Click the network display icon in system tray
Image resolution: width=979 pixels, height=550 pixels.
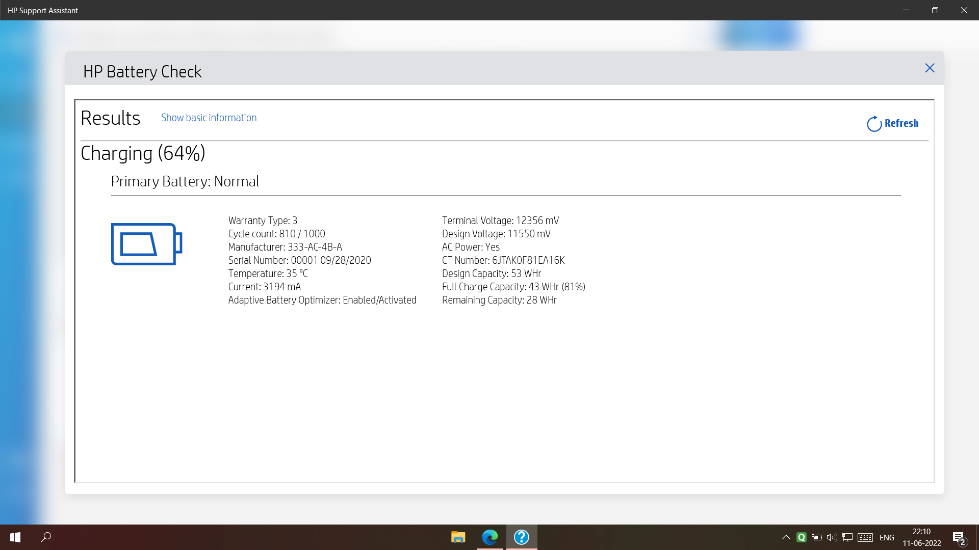(847, 537)
